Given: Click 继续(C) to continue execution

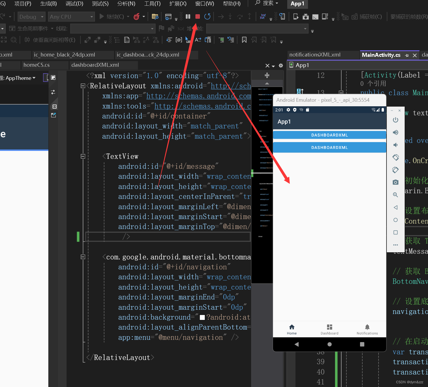Looking at the screenshot, I should click(x=114, y=16).
